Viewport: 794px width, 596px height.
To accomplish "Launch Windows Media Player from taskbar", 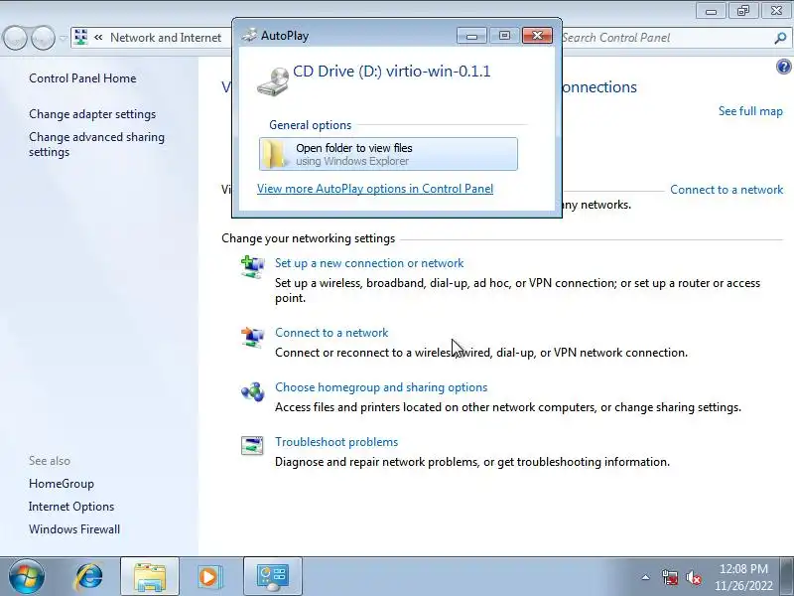I will (x=208, y=577).
